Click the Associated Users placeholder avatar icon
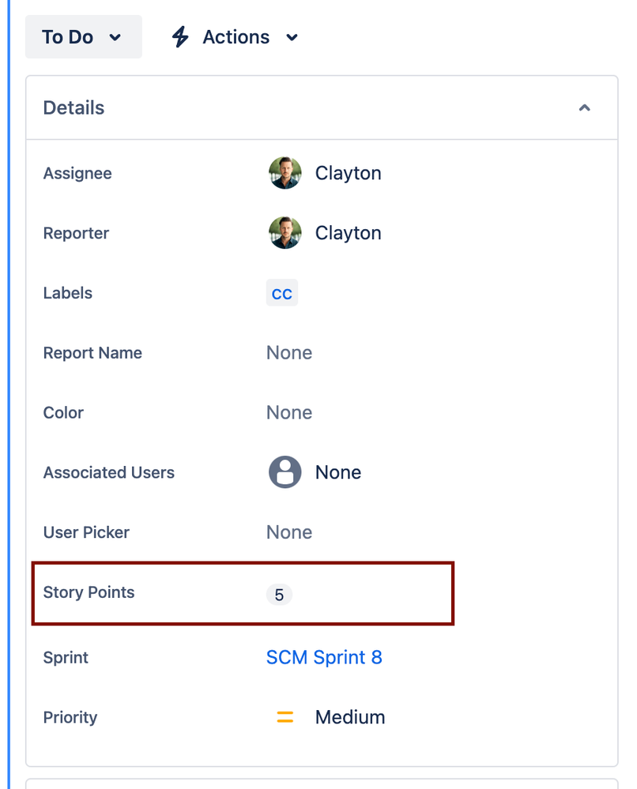Viewport: 637px width, 789px height. coord(285,472)
